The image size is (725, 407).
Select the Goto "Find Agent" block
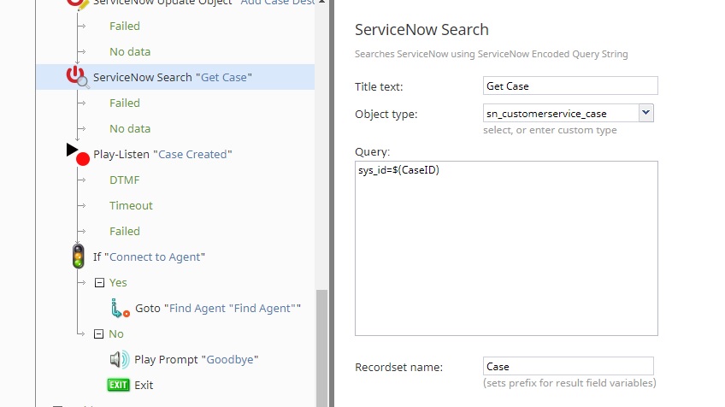click(218, 308)
